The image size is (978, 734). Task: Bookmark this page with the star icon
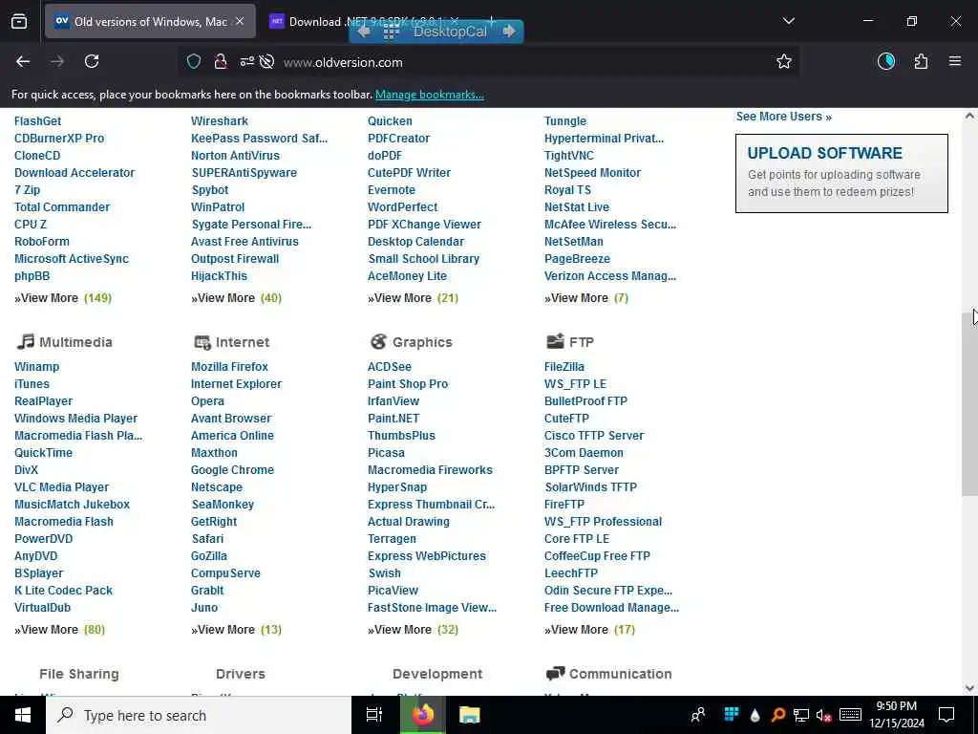(x=784, y=61)
